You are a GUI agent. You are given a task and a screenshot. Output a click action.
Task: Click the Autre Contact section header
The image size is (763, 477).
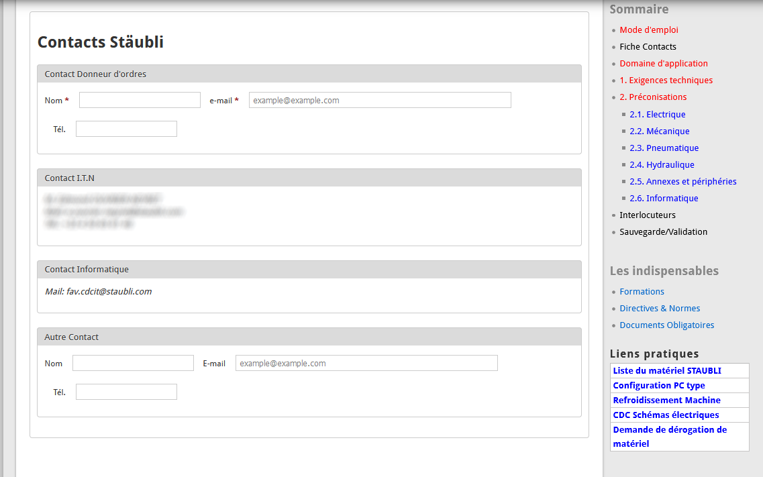[309, 337]
